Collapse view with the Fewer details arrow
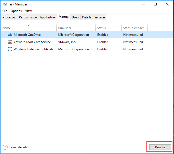 (x=5, y=147)
